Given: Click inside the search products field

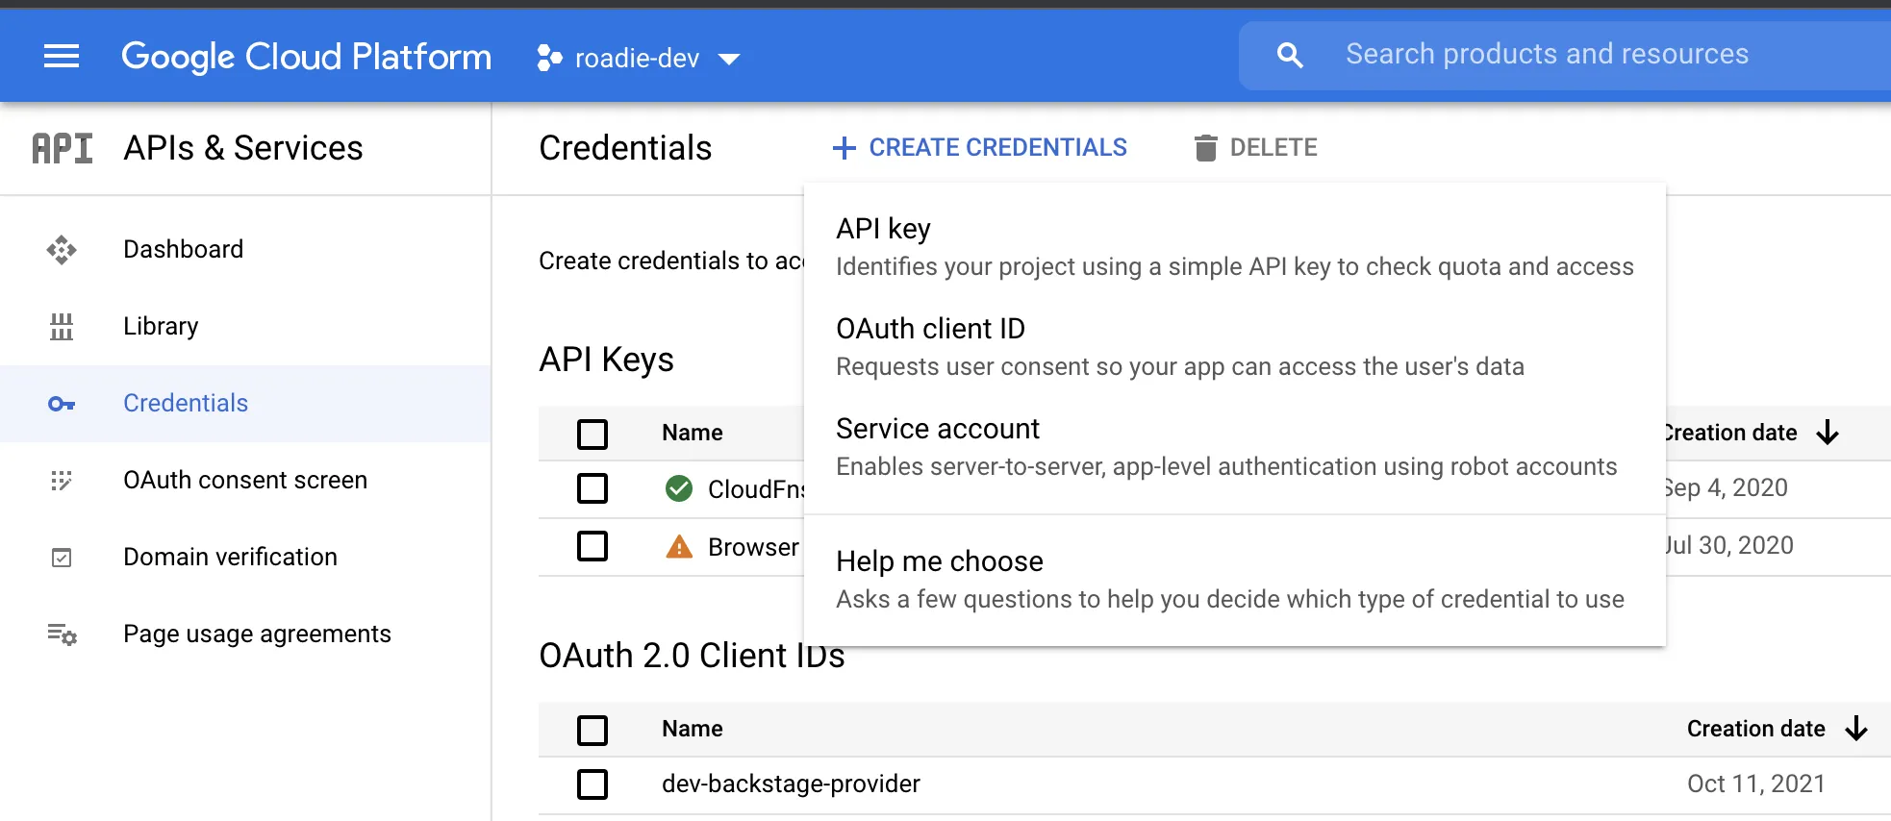Looking at the screenshot, I should pos(1549,54).
